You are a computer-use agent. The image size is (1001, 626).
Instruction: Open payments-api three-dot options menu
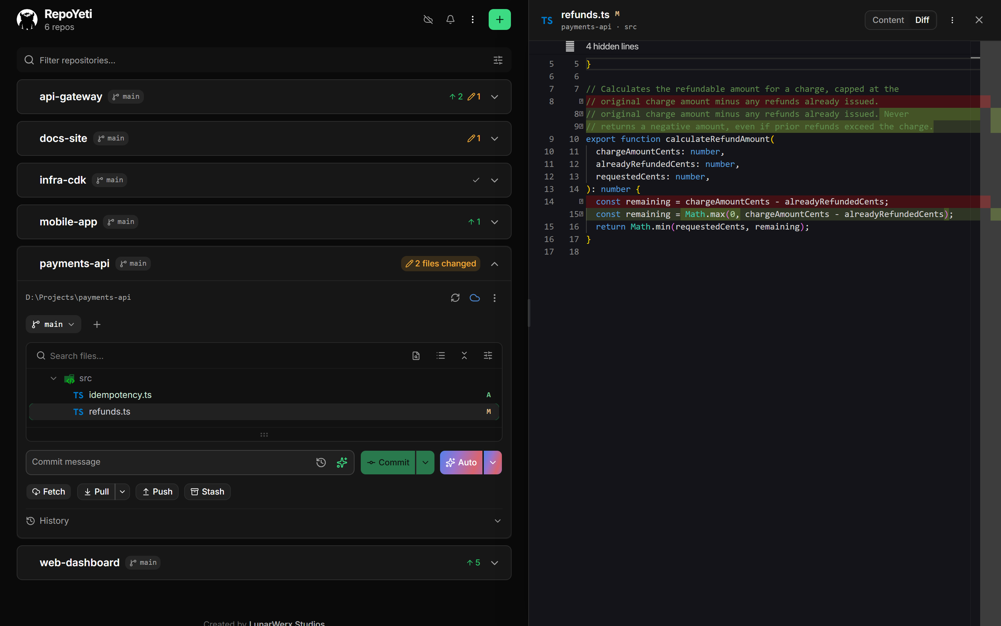click(x=494, y=298)
